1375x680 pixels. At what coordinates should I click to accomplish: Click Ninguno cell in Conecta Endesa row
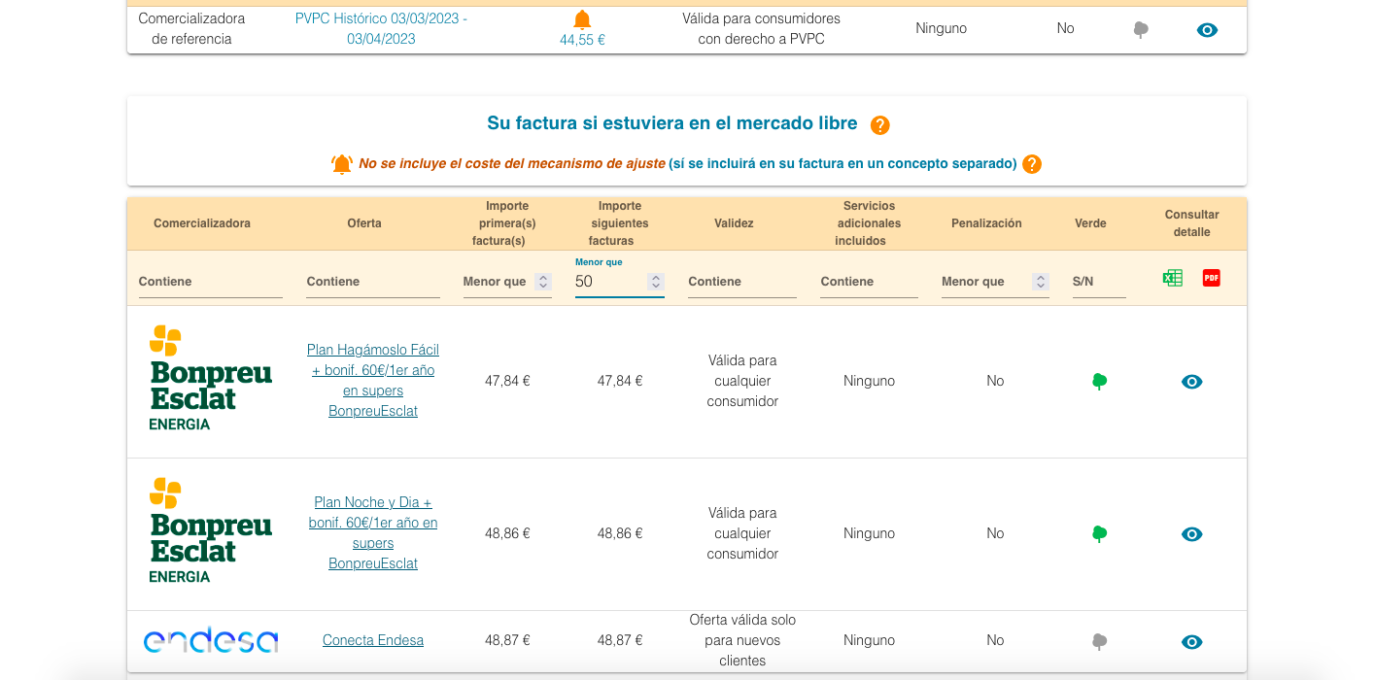(869, 640)
